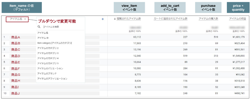The image size is (251, 100).
Task: Sort by カートに追加されたアイテム数 column header
Action: pyautogui.click(x=171, y=19)
